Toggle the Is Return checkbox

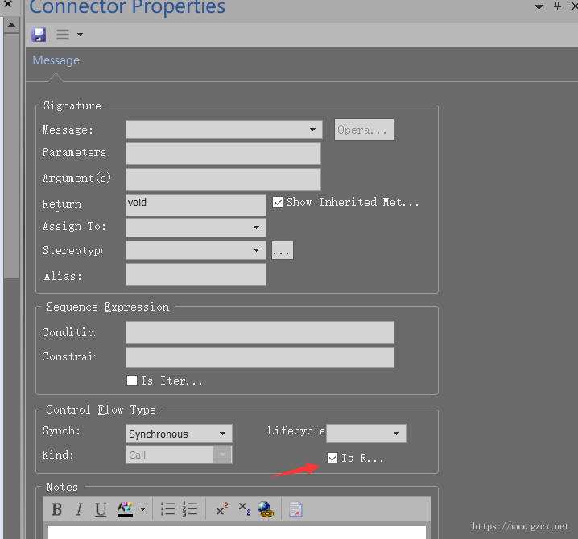(333, 458)
